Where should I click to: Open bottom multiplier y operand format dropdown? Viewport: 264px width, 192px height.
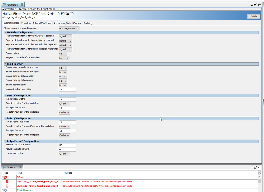65,49
